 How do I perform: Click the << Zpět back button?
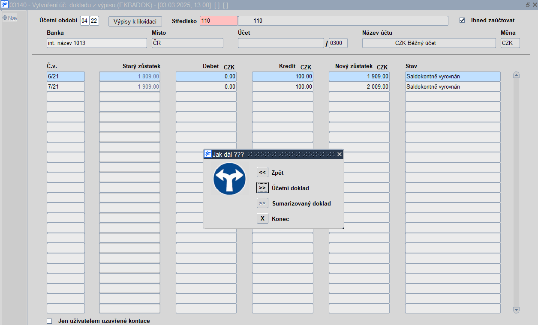[x=262, y=173]
